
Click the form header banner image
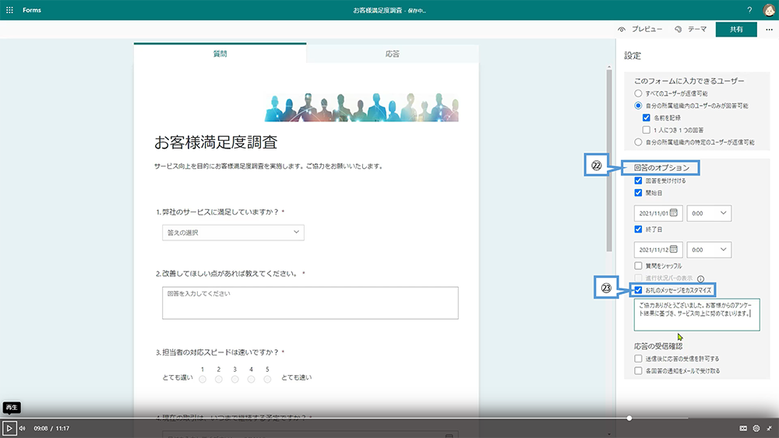coord(361,107)
